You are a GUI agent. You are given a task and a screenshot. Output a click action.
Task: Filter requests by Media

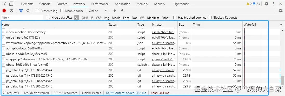pyautogui.click(x=116, y=18)
